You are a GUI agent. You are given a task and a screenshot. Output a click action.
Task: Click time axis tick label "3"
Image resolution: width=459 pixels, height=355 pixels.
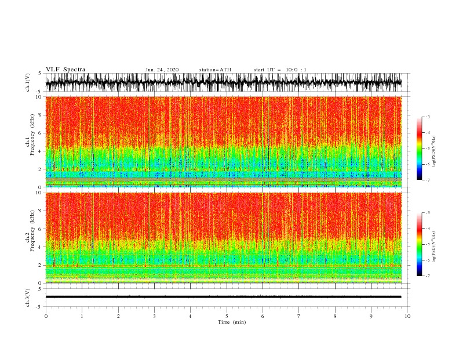pyautogui.click(x=154, y=316)
